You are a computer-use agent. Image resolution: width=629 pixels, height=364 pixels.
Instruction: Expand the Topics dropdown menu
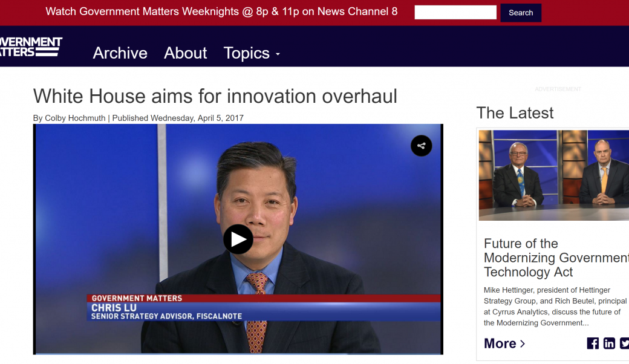(x=252, y=53)
